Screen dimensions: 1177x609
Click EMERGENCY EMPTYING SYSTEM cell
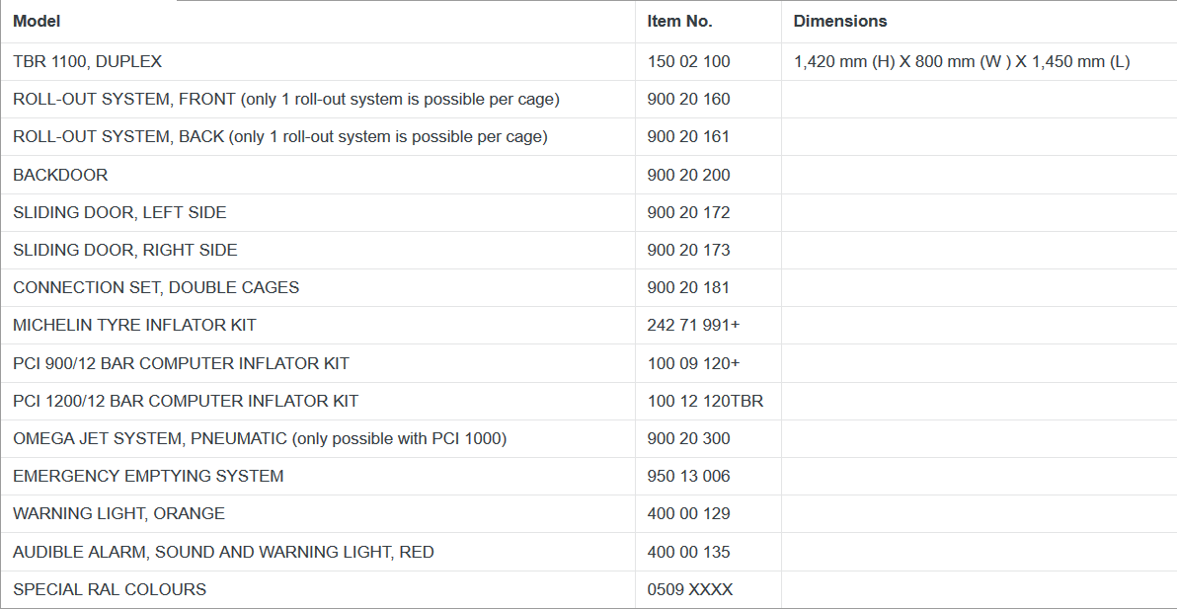pos(148,476)
